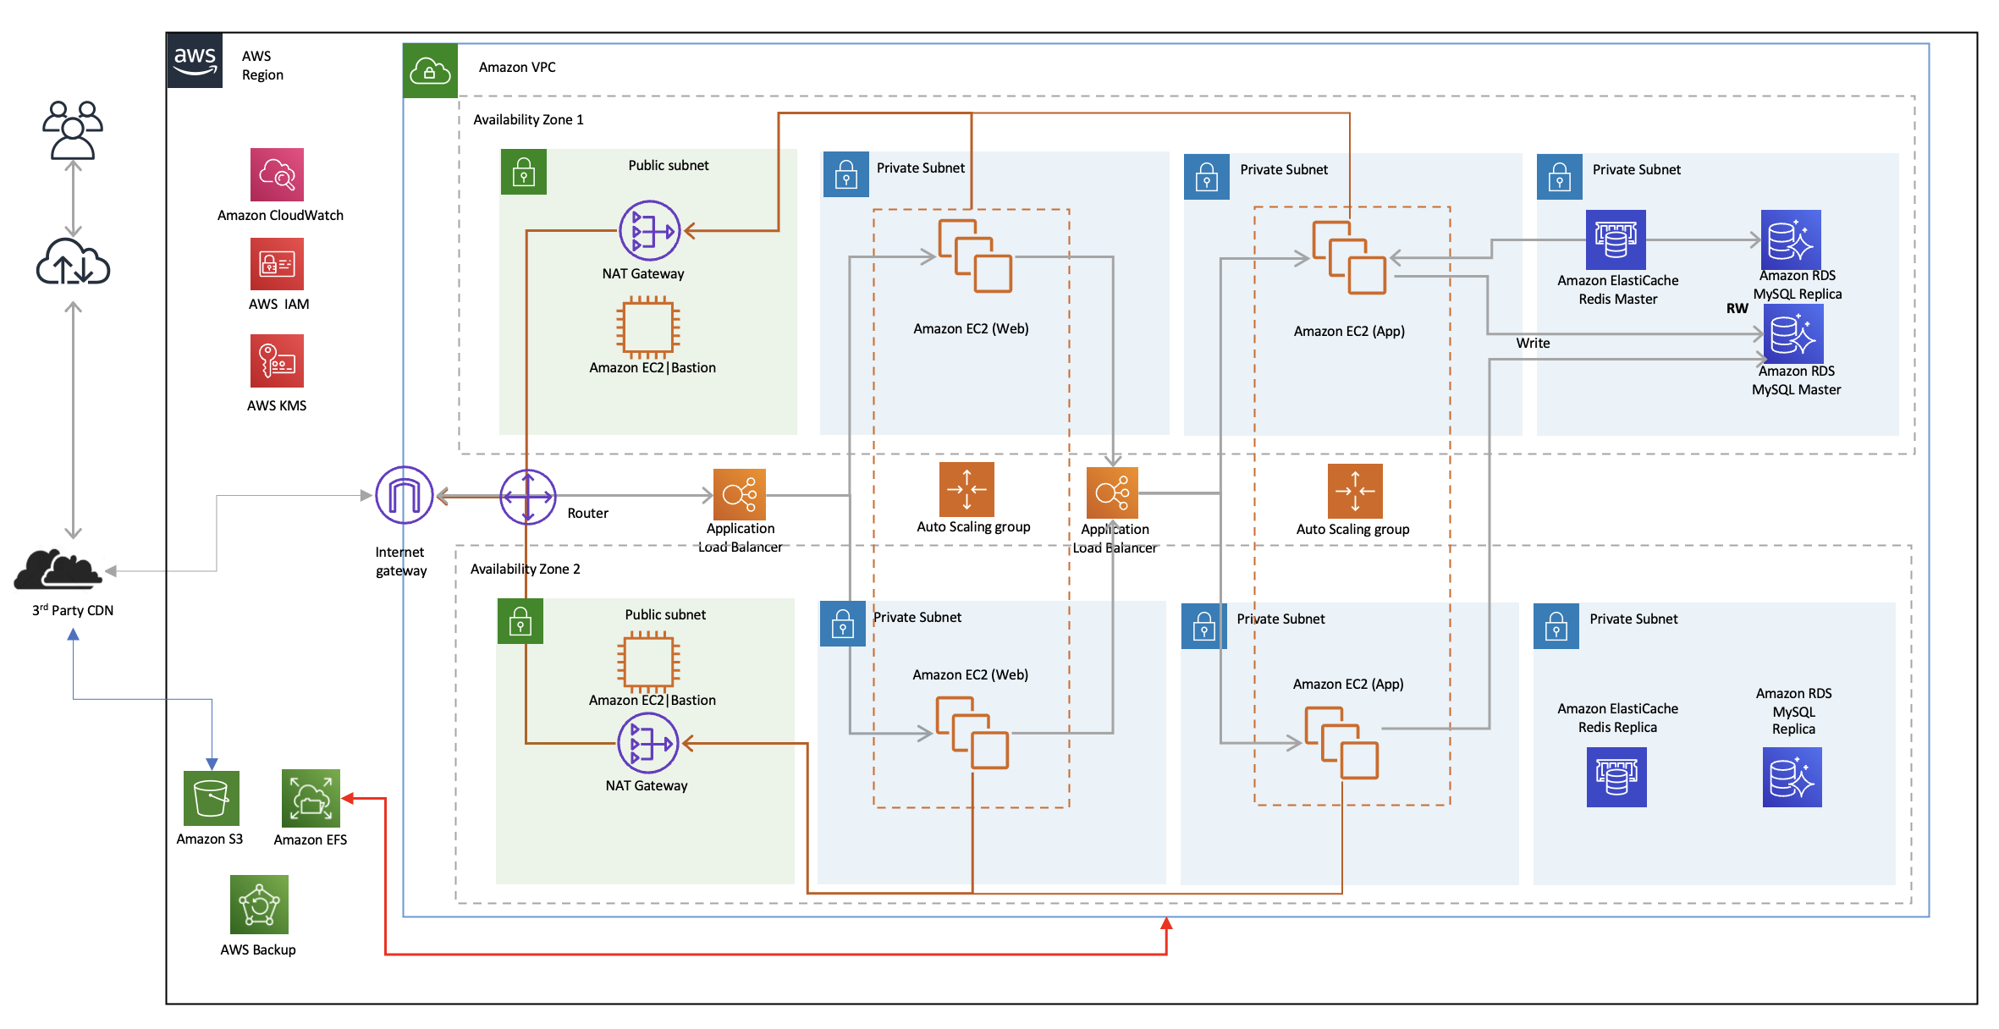The image size is (1999, 1029).
Task: Click the 'Availability Zone 1' label
Action: (x=528, y=120)
